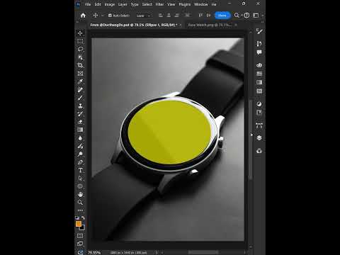Open orange foreground color picker
340x255 pixels.
pos(79,224)
